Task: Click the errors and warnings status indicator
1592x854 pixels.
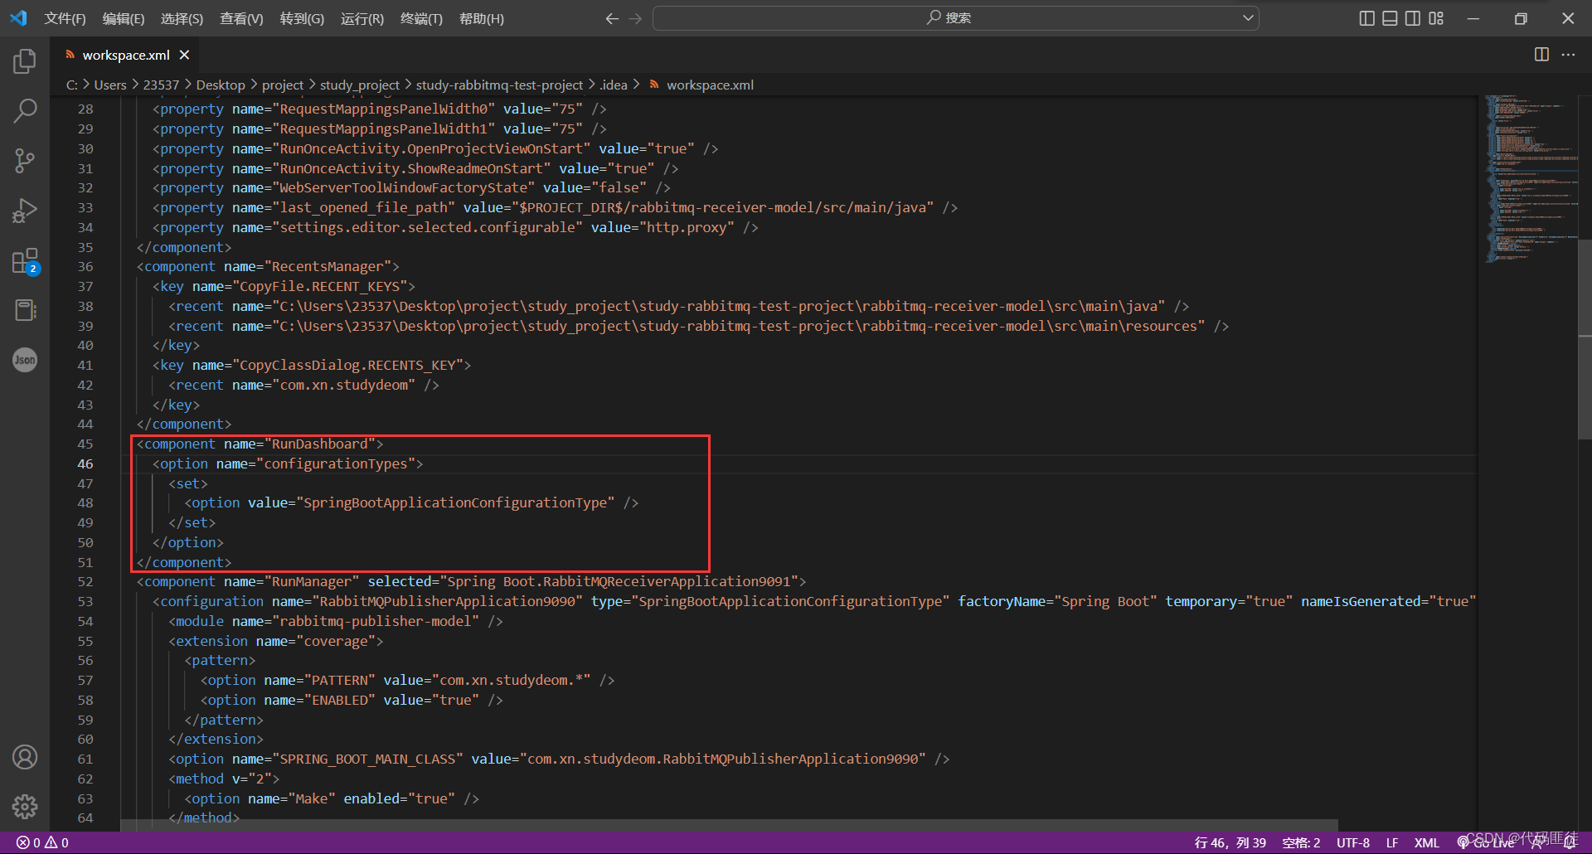Action: tap(42, 842)
